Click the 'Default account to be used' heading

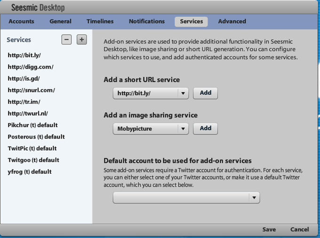click(x=177, y=161)
